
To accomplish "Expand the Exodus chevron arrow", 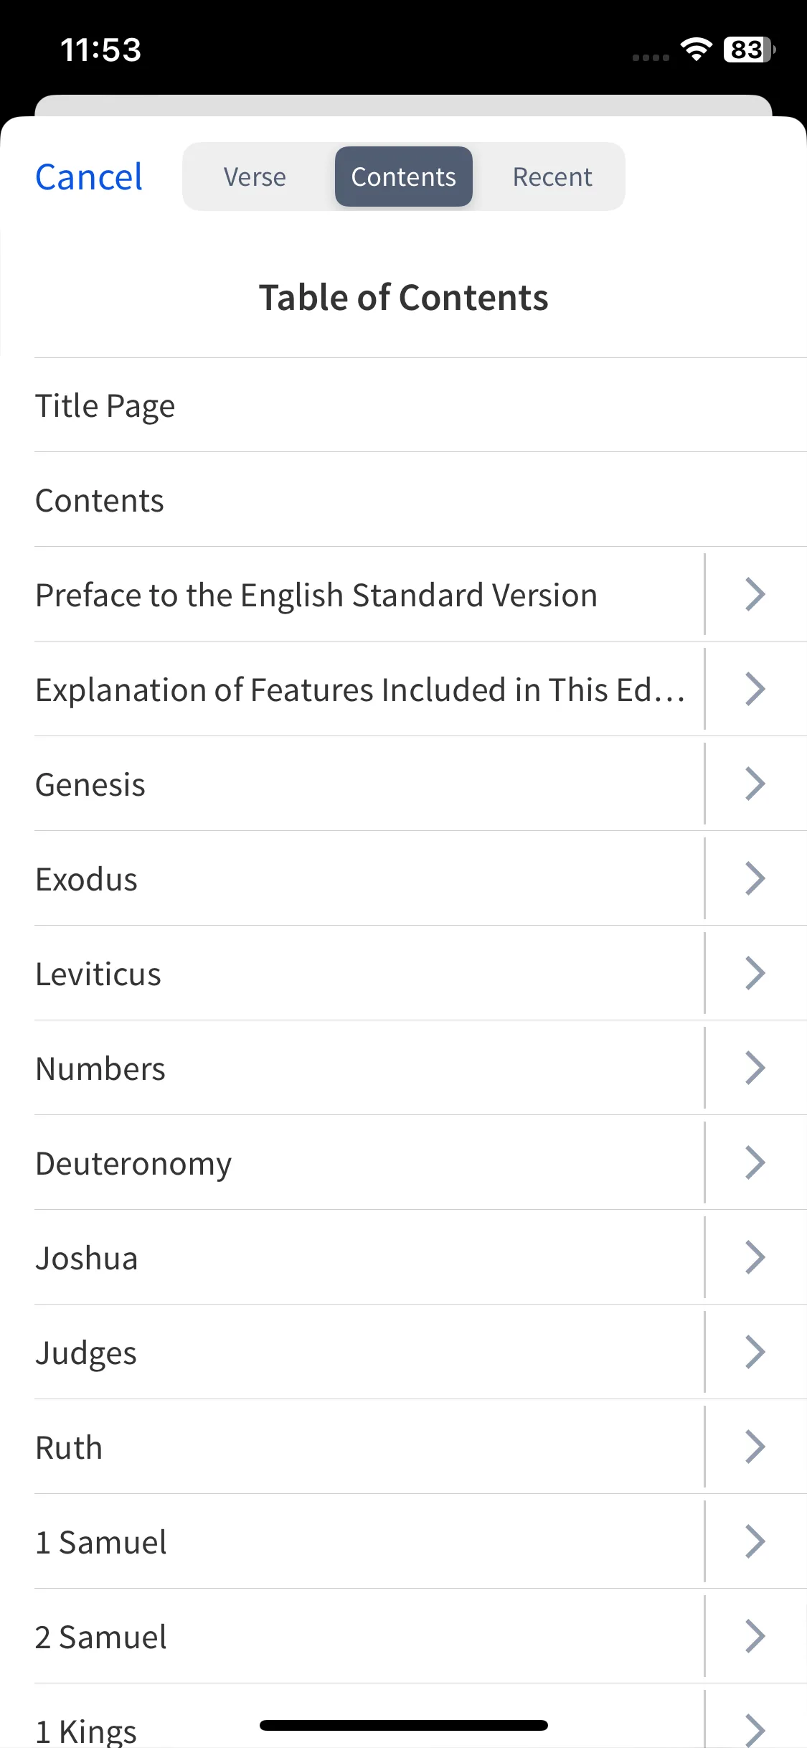I will pyautogui.click(x=755, y=878).
